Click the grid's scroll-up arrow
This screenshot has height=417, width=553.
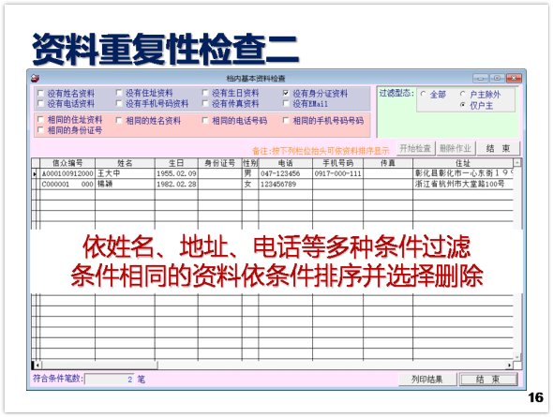(517, 162)
